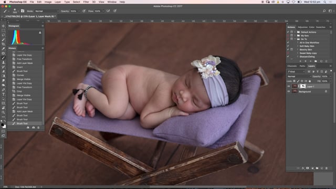Select the Rectangle shape tool
This screenshot has width=336, height=189.
click(3, 103)
